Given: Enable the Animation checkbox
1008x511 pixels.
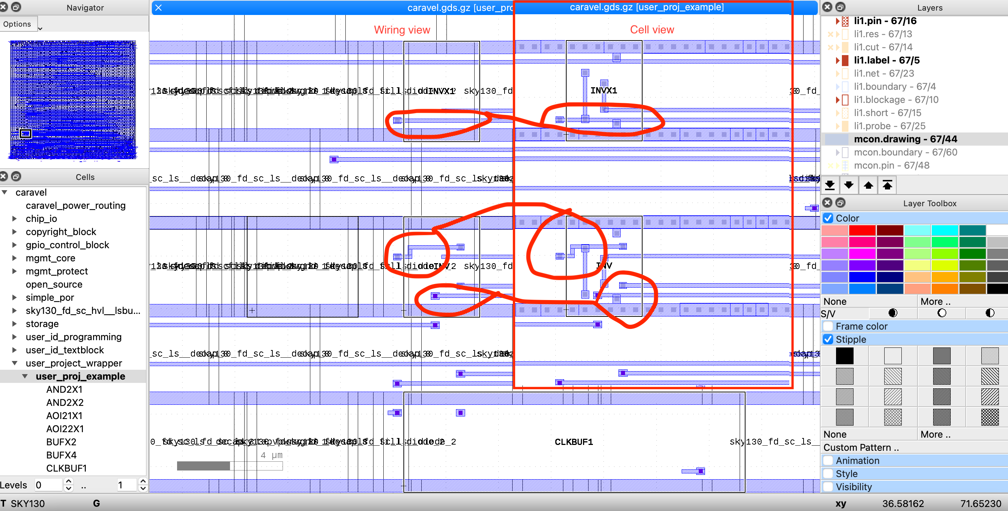Looking at the screenshot, I should pos(828,461).
